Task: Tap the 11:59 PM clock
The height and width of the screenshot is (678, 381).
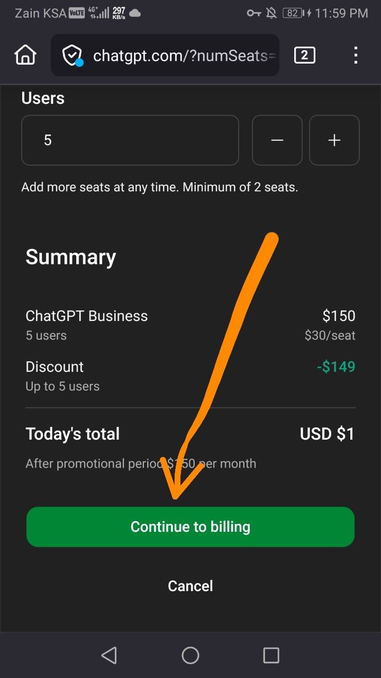Action: (341, 13)
